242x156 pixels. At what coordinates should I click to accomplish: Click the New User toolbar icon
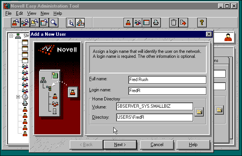pyautogui.click(x=128, y=22)
